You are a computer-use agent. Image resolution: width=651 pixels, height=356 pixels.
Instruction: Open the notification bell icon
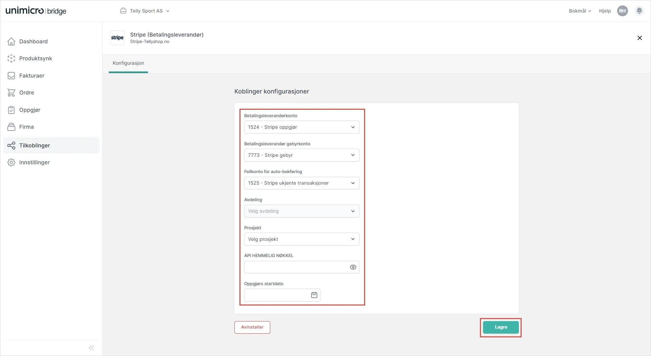point(639,11)
